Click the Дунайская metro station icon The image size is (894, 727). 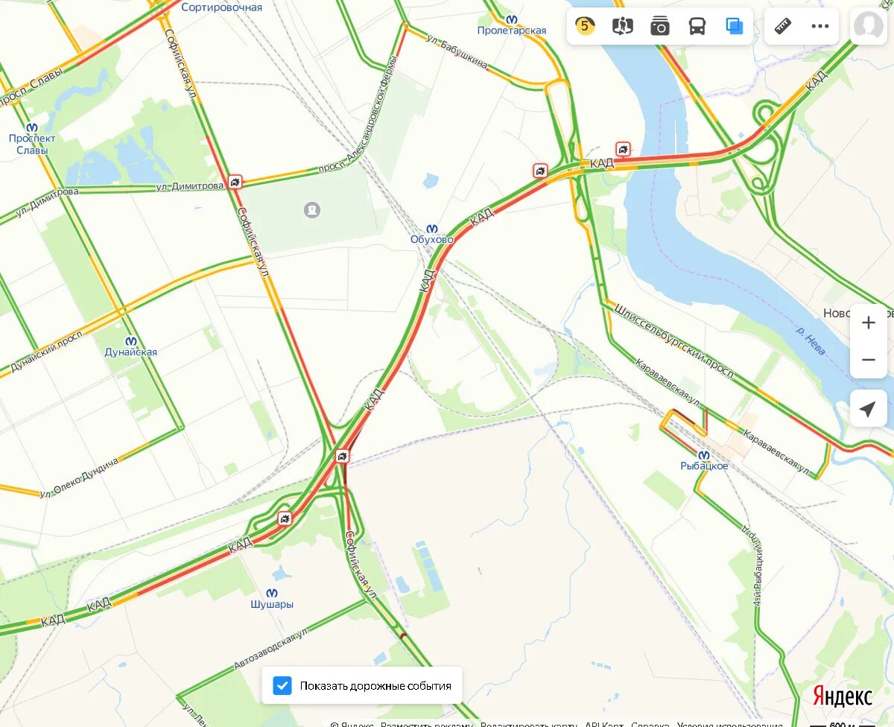coord(131,341)
